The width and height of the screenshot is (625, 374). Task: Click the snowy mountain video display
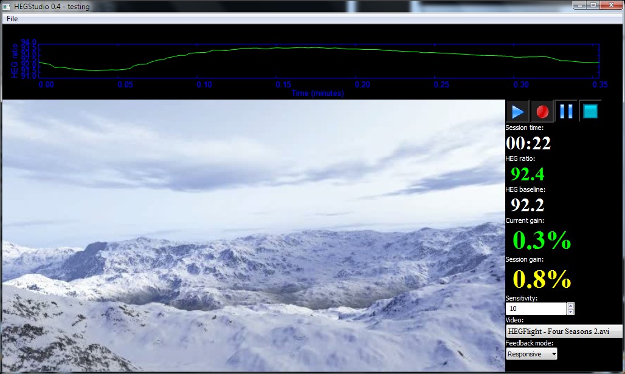pyautogui.click(x=253, y=236)
